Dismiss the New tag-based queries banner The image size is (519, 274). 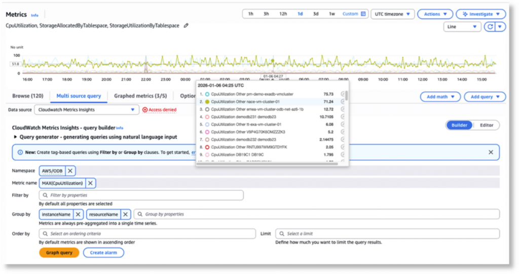point(491,152)
